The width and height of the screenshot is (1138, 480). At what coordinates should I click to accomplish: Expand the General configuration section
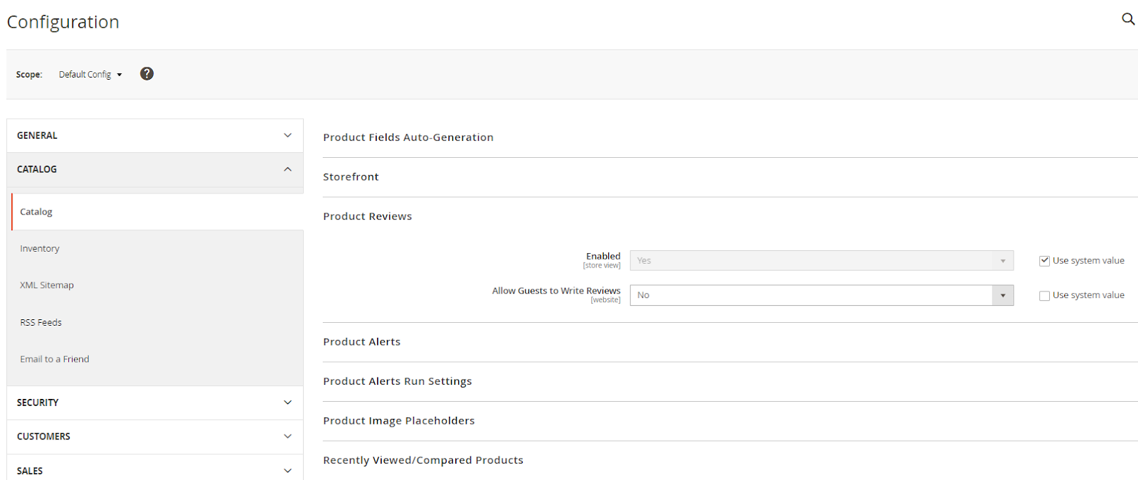point(154,136)
